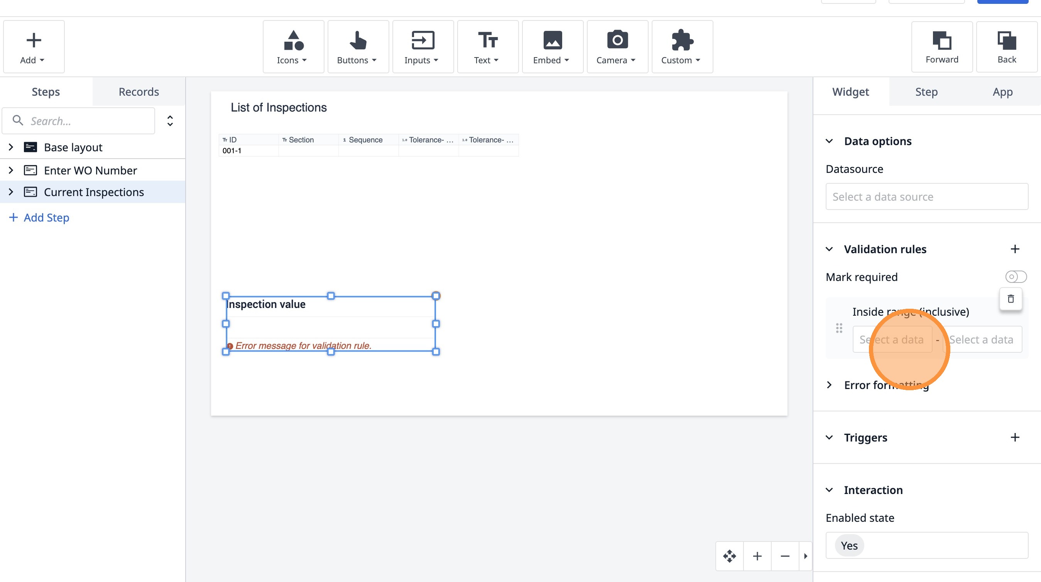Toggle Mark required switch
This screenshot has width=1041, height=582.
click(x=1016, y=277)
